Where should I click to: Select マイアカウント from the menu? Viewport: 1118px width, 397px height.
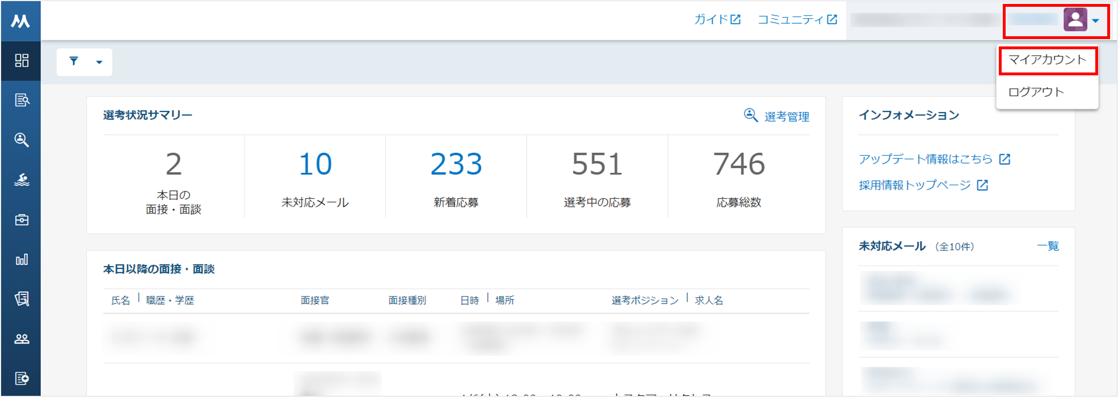click(1047, 60)
